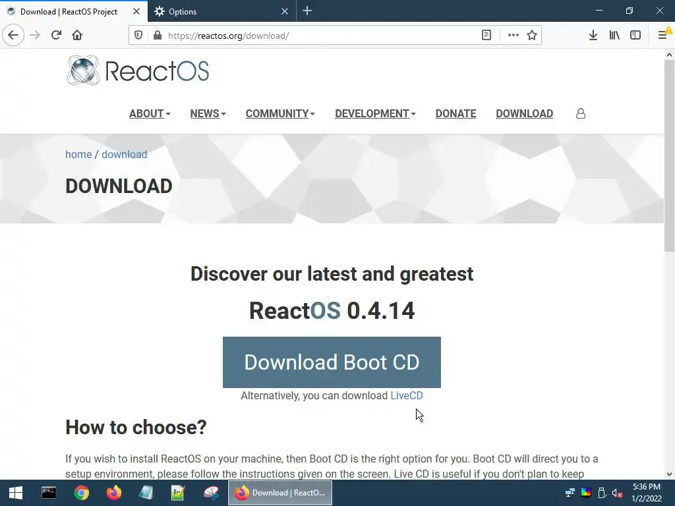This screenshot has width=675, height=506.
Task: Reload the current page
Action: [56, 35]
